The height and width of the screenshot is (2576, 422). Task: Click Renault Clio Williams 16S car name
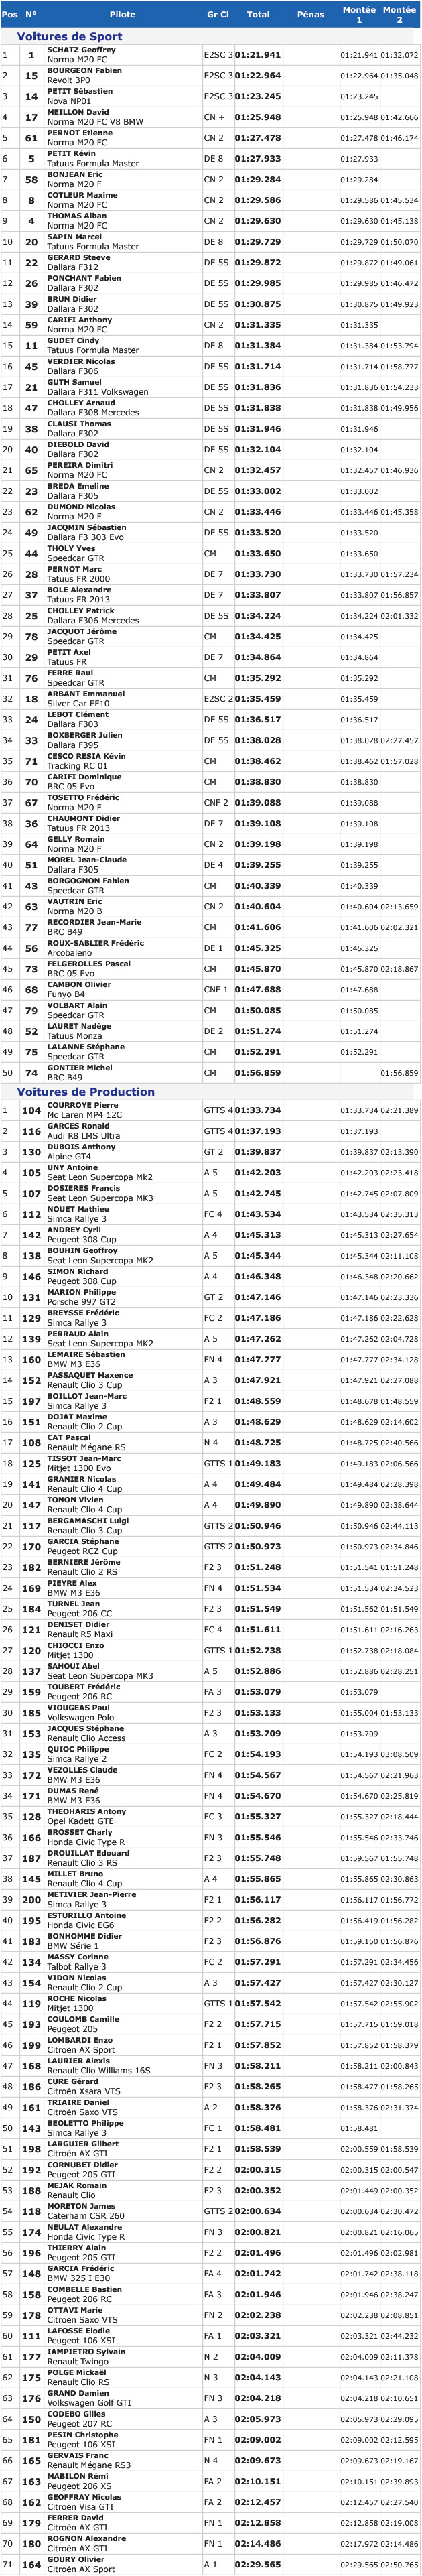coord(98,2070)
